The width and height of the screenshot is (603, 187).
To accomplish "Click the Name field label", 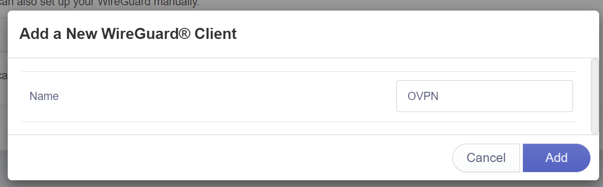I will pos(44,96).
